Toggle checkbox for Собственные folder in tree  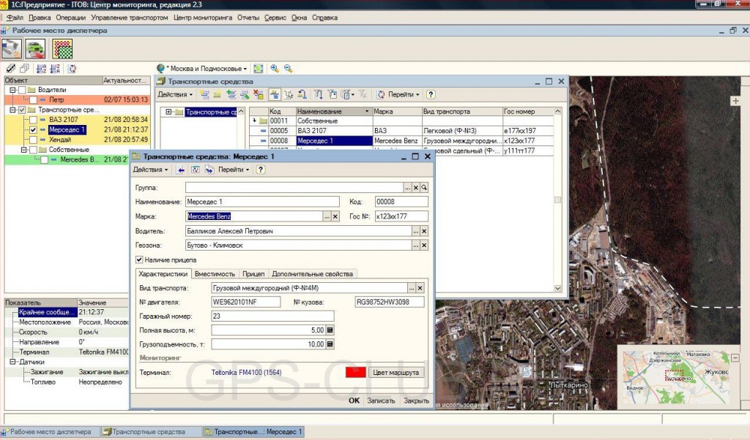tap(33, 150)
